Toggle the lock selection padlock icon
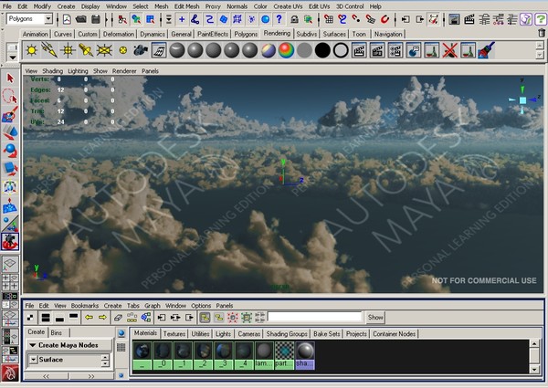Screen dimensions: 548x388 (294, 19)
